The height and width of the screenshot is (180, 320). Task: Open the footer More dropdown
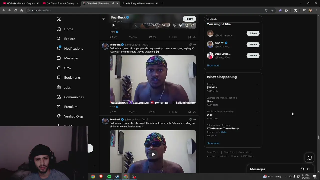(235, 156)
